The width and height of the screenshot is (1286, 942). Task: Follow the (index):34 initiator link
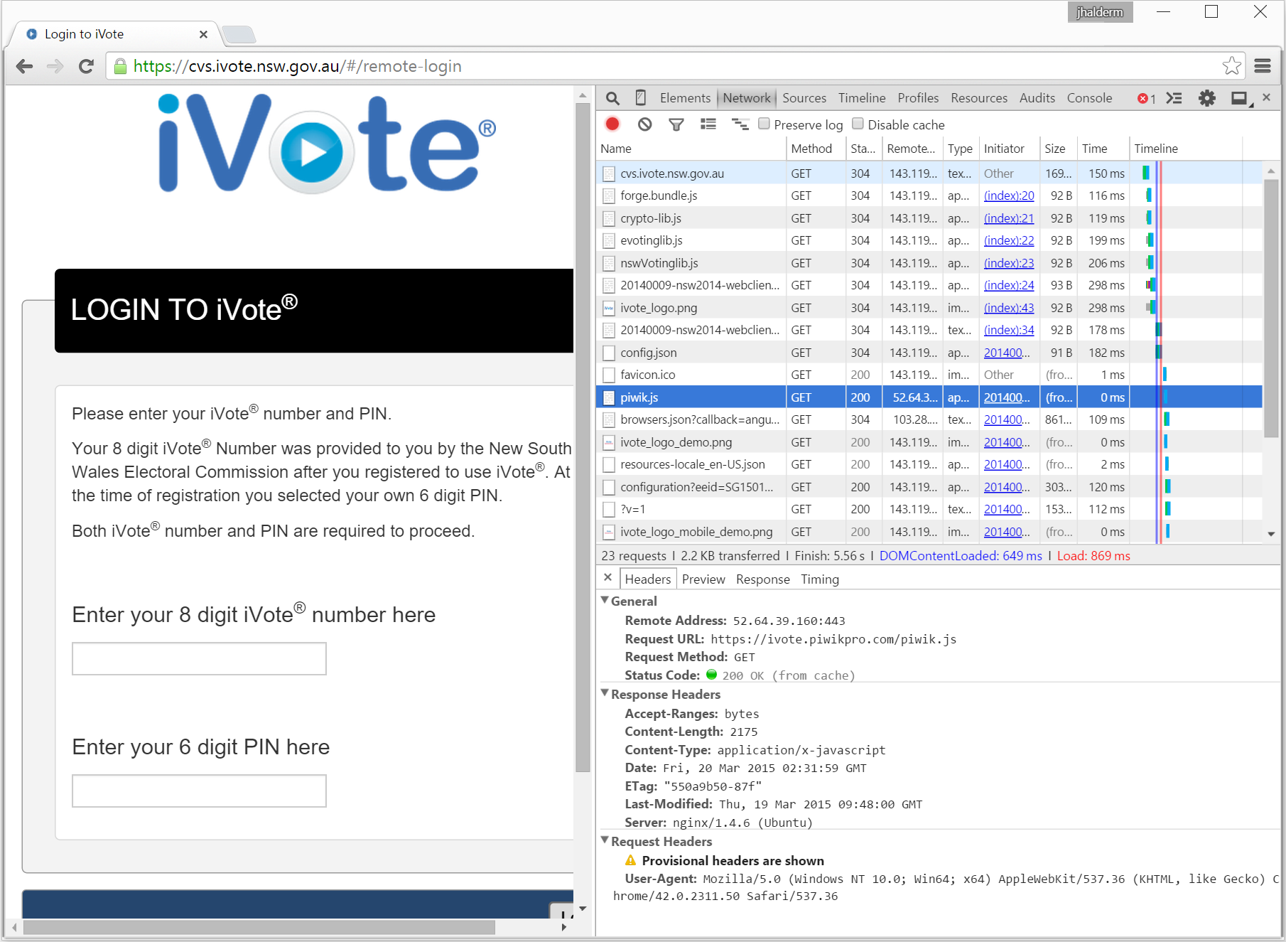click(x=1009, y=330)
